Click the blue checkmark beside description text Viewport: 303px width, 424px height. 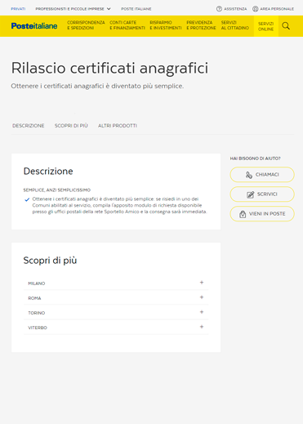27,199
